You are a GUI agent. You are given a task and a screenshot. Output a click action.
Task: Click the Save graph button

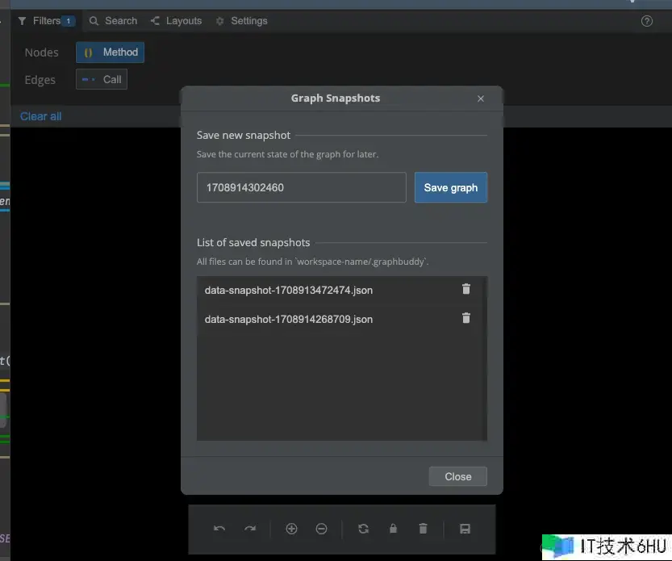point(450,187)
